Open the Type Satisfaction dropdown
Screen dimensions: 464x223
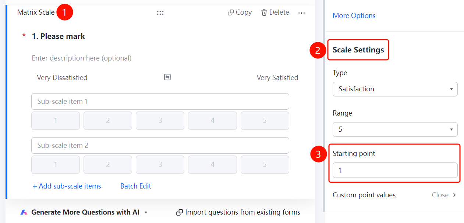click(395, 89)
